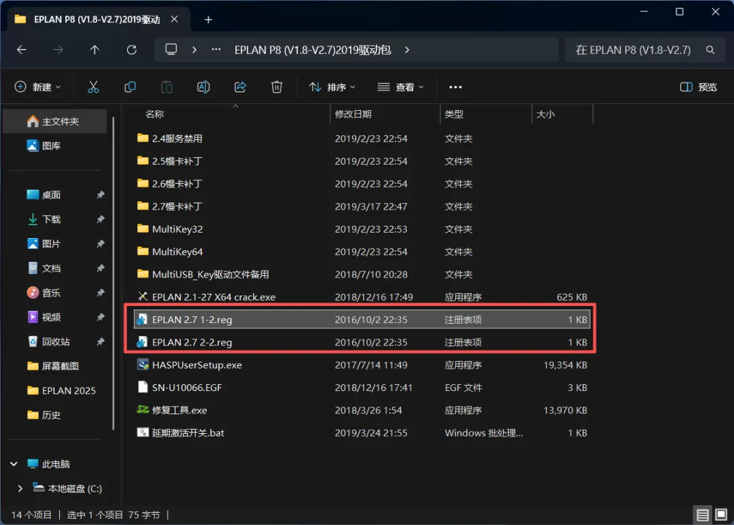The height and width of the screenshot is (525, 734).
Task: Select the 2.6慢卡补丁 folder
Action: [x=362, y=184]
